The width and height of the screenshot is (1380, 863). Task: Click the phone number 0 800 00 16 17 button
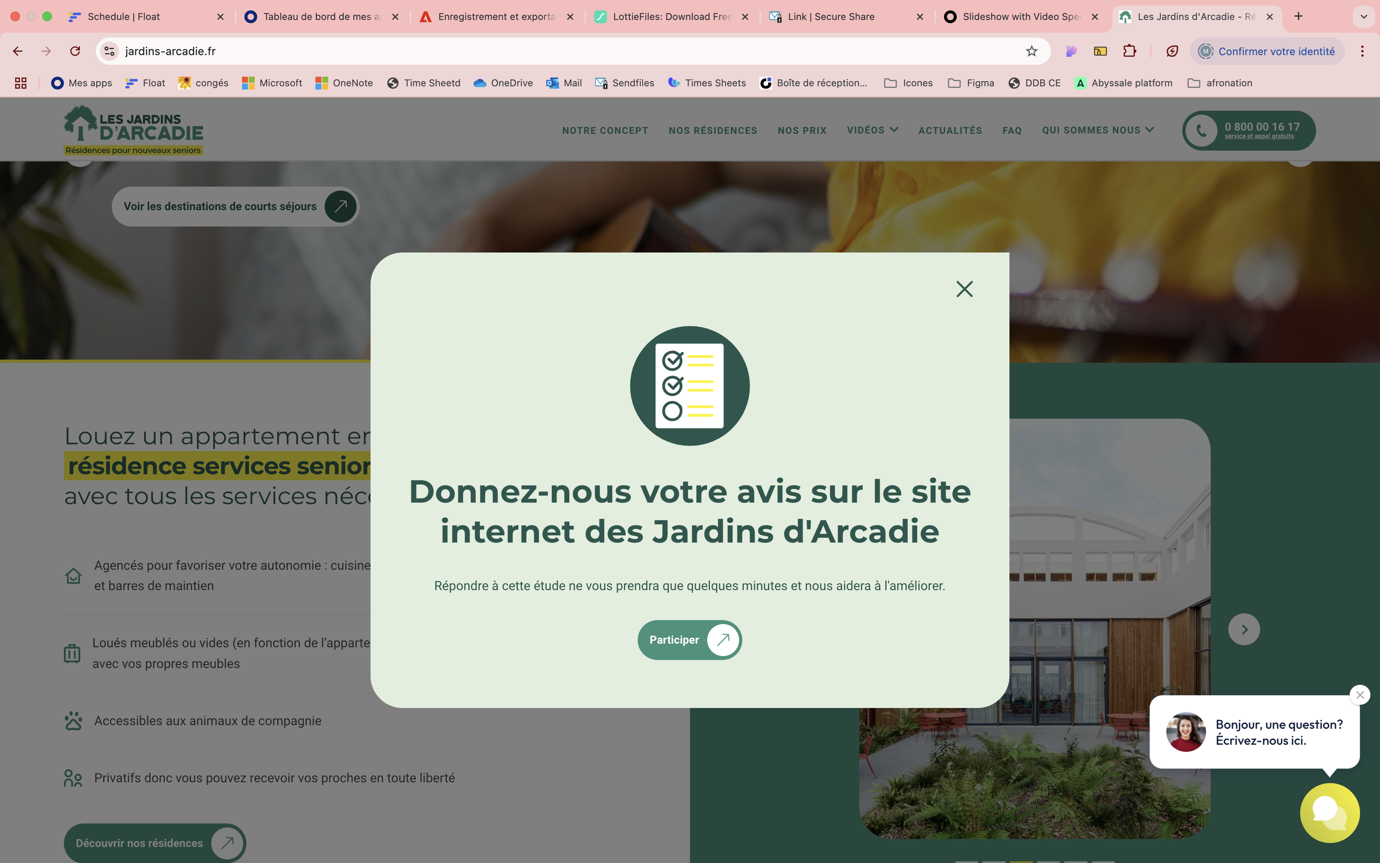coord(1249,130)
